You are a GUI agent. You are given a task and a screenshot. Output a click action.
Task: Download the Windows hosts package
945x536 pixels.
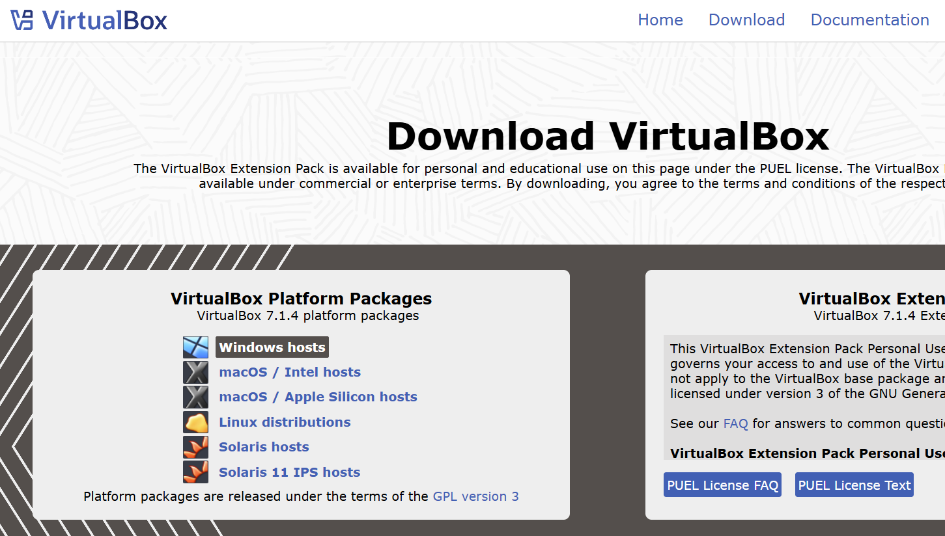coord(272,347)
